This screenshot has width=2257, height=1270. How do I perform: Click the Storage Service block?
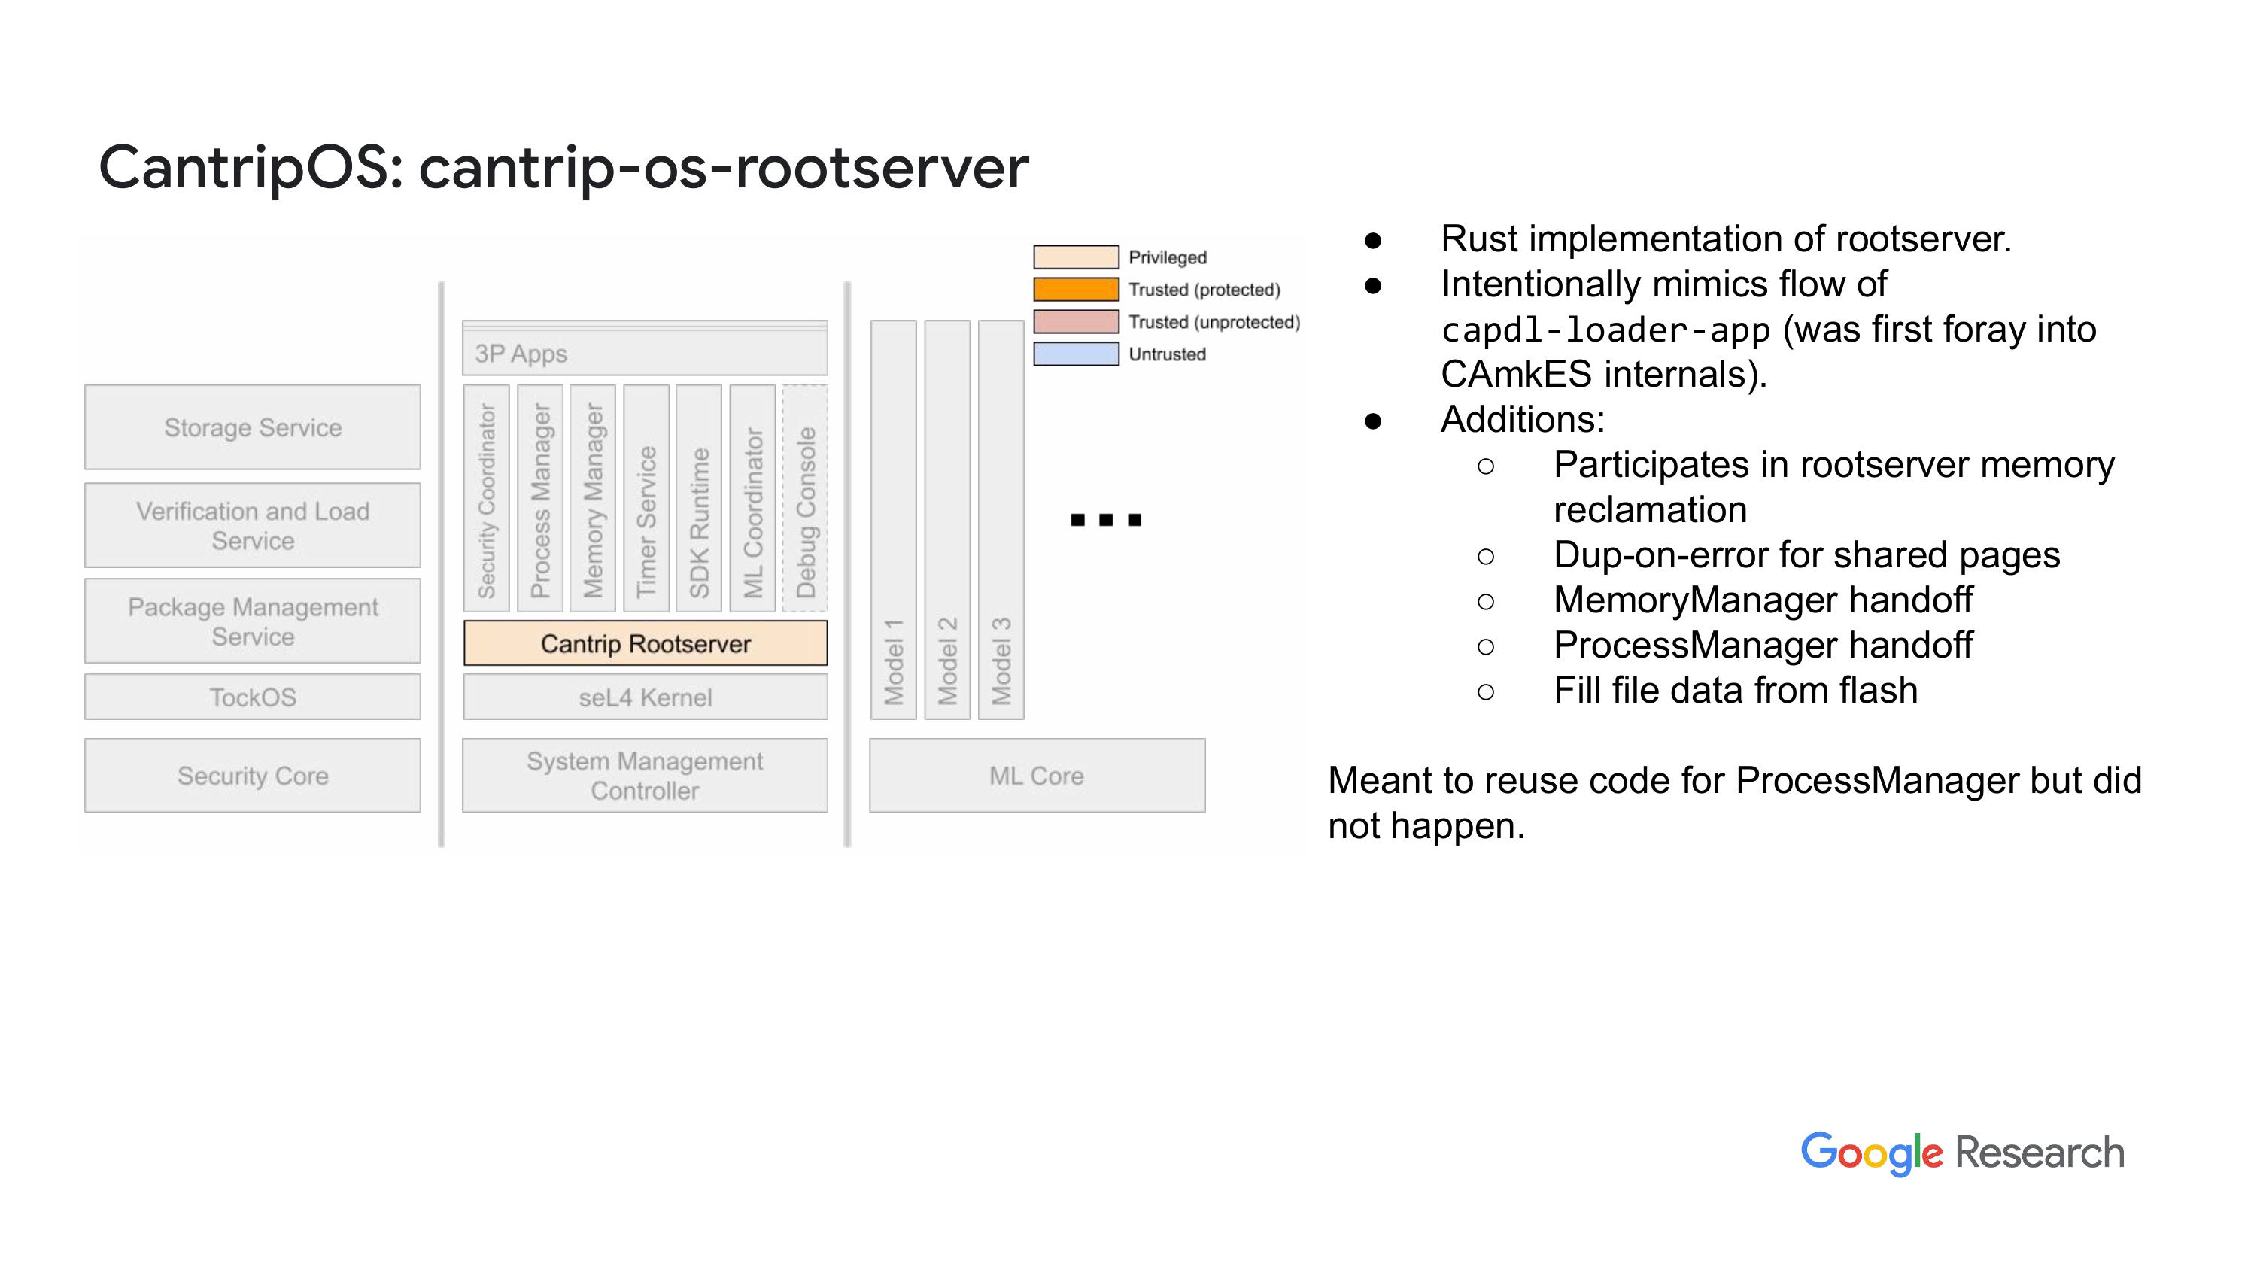pos(252,427)
